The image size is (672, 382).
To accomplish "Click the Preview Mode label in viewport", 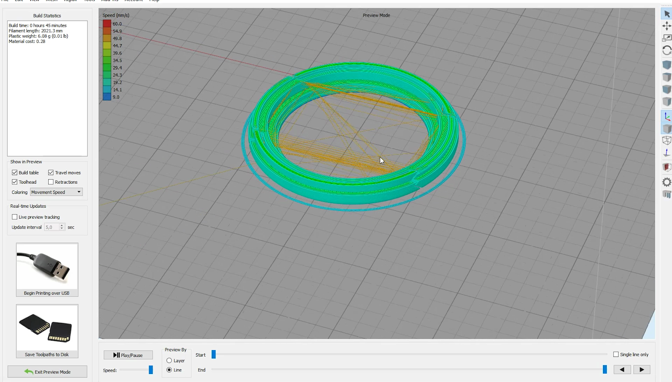I will (376, 15).
